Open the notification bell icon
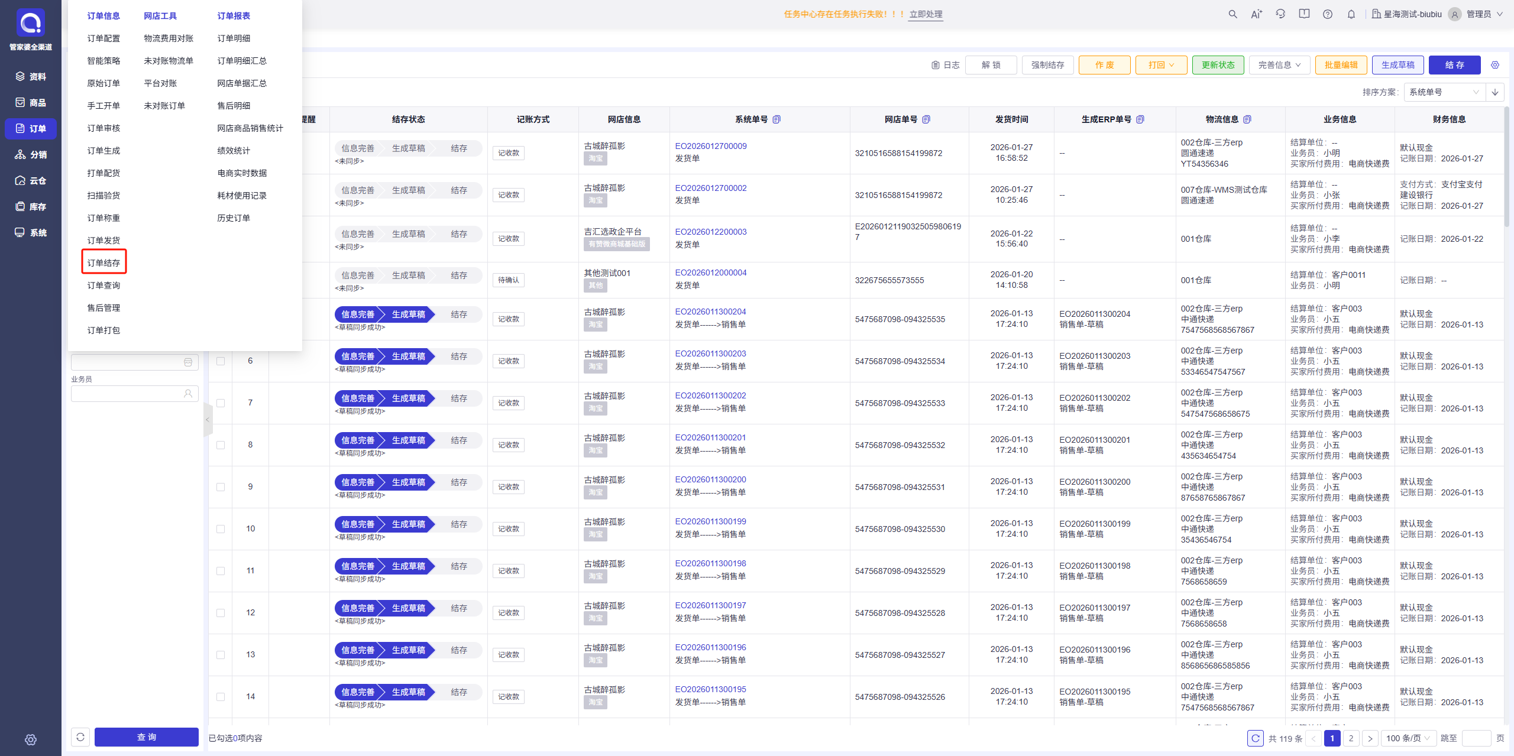Image resolution: width=1514 pixels, height=756 pixels. click(1351, 14)
